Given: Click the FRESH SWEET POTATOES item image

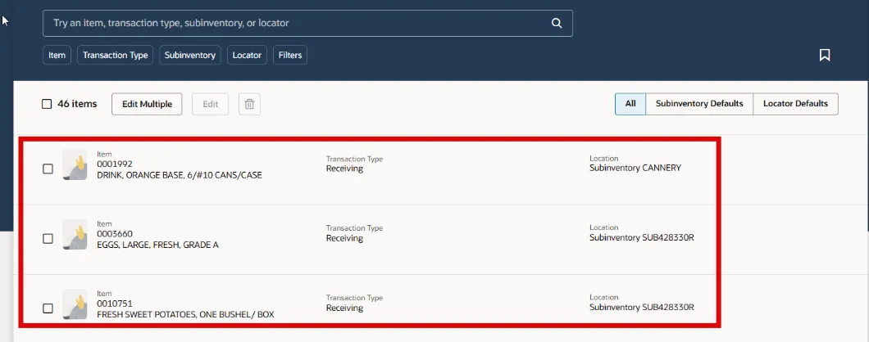Looking at the screenshot, I should 75,304.
